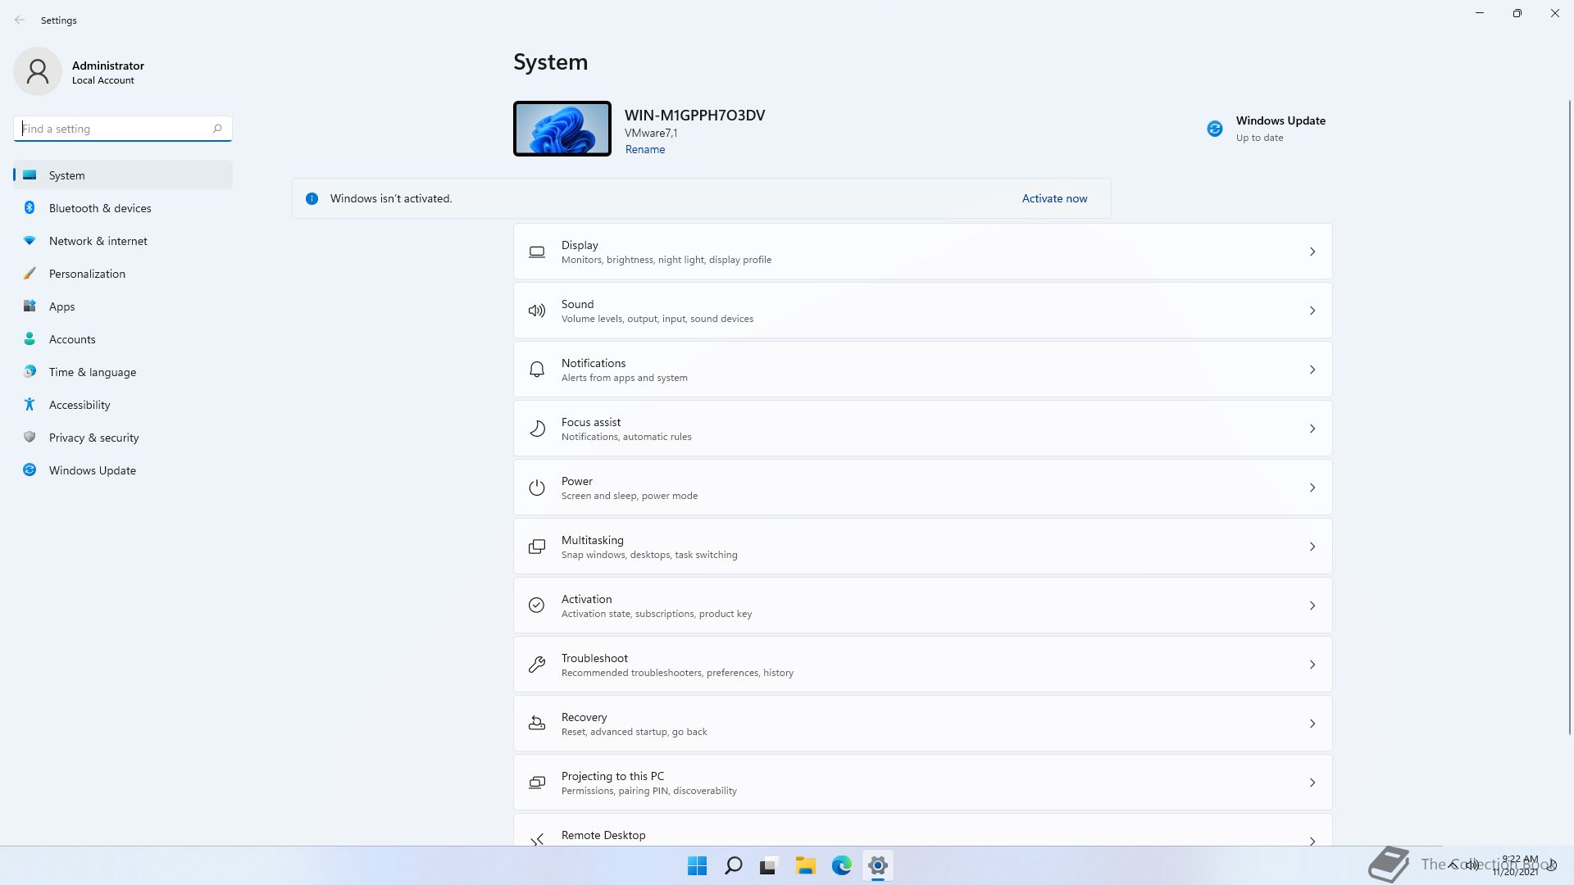
Task: Open Network & internet settings
Action: pyautogui.click(x=123, y=241)
